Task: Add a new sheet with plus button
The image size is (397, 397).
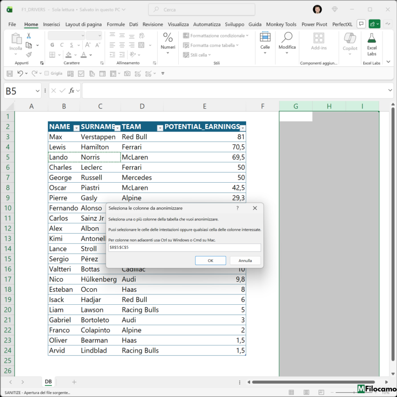Action: click(x=74, y=382)
